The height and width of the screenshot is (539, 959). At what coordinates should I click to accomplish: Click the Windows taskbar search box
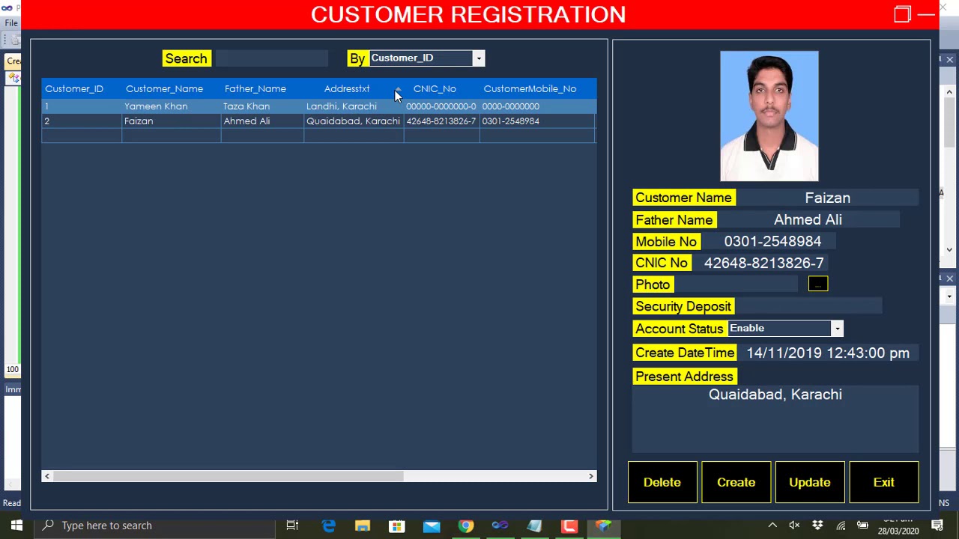pos(154,526)
